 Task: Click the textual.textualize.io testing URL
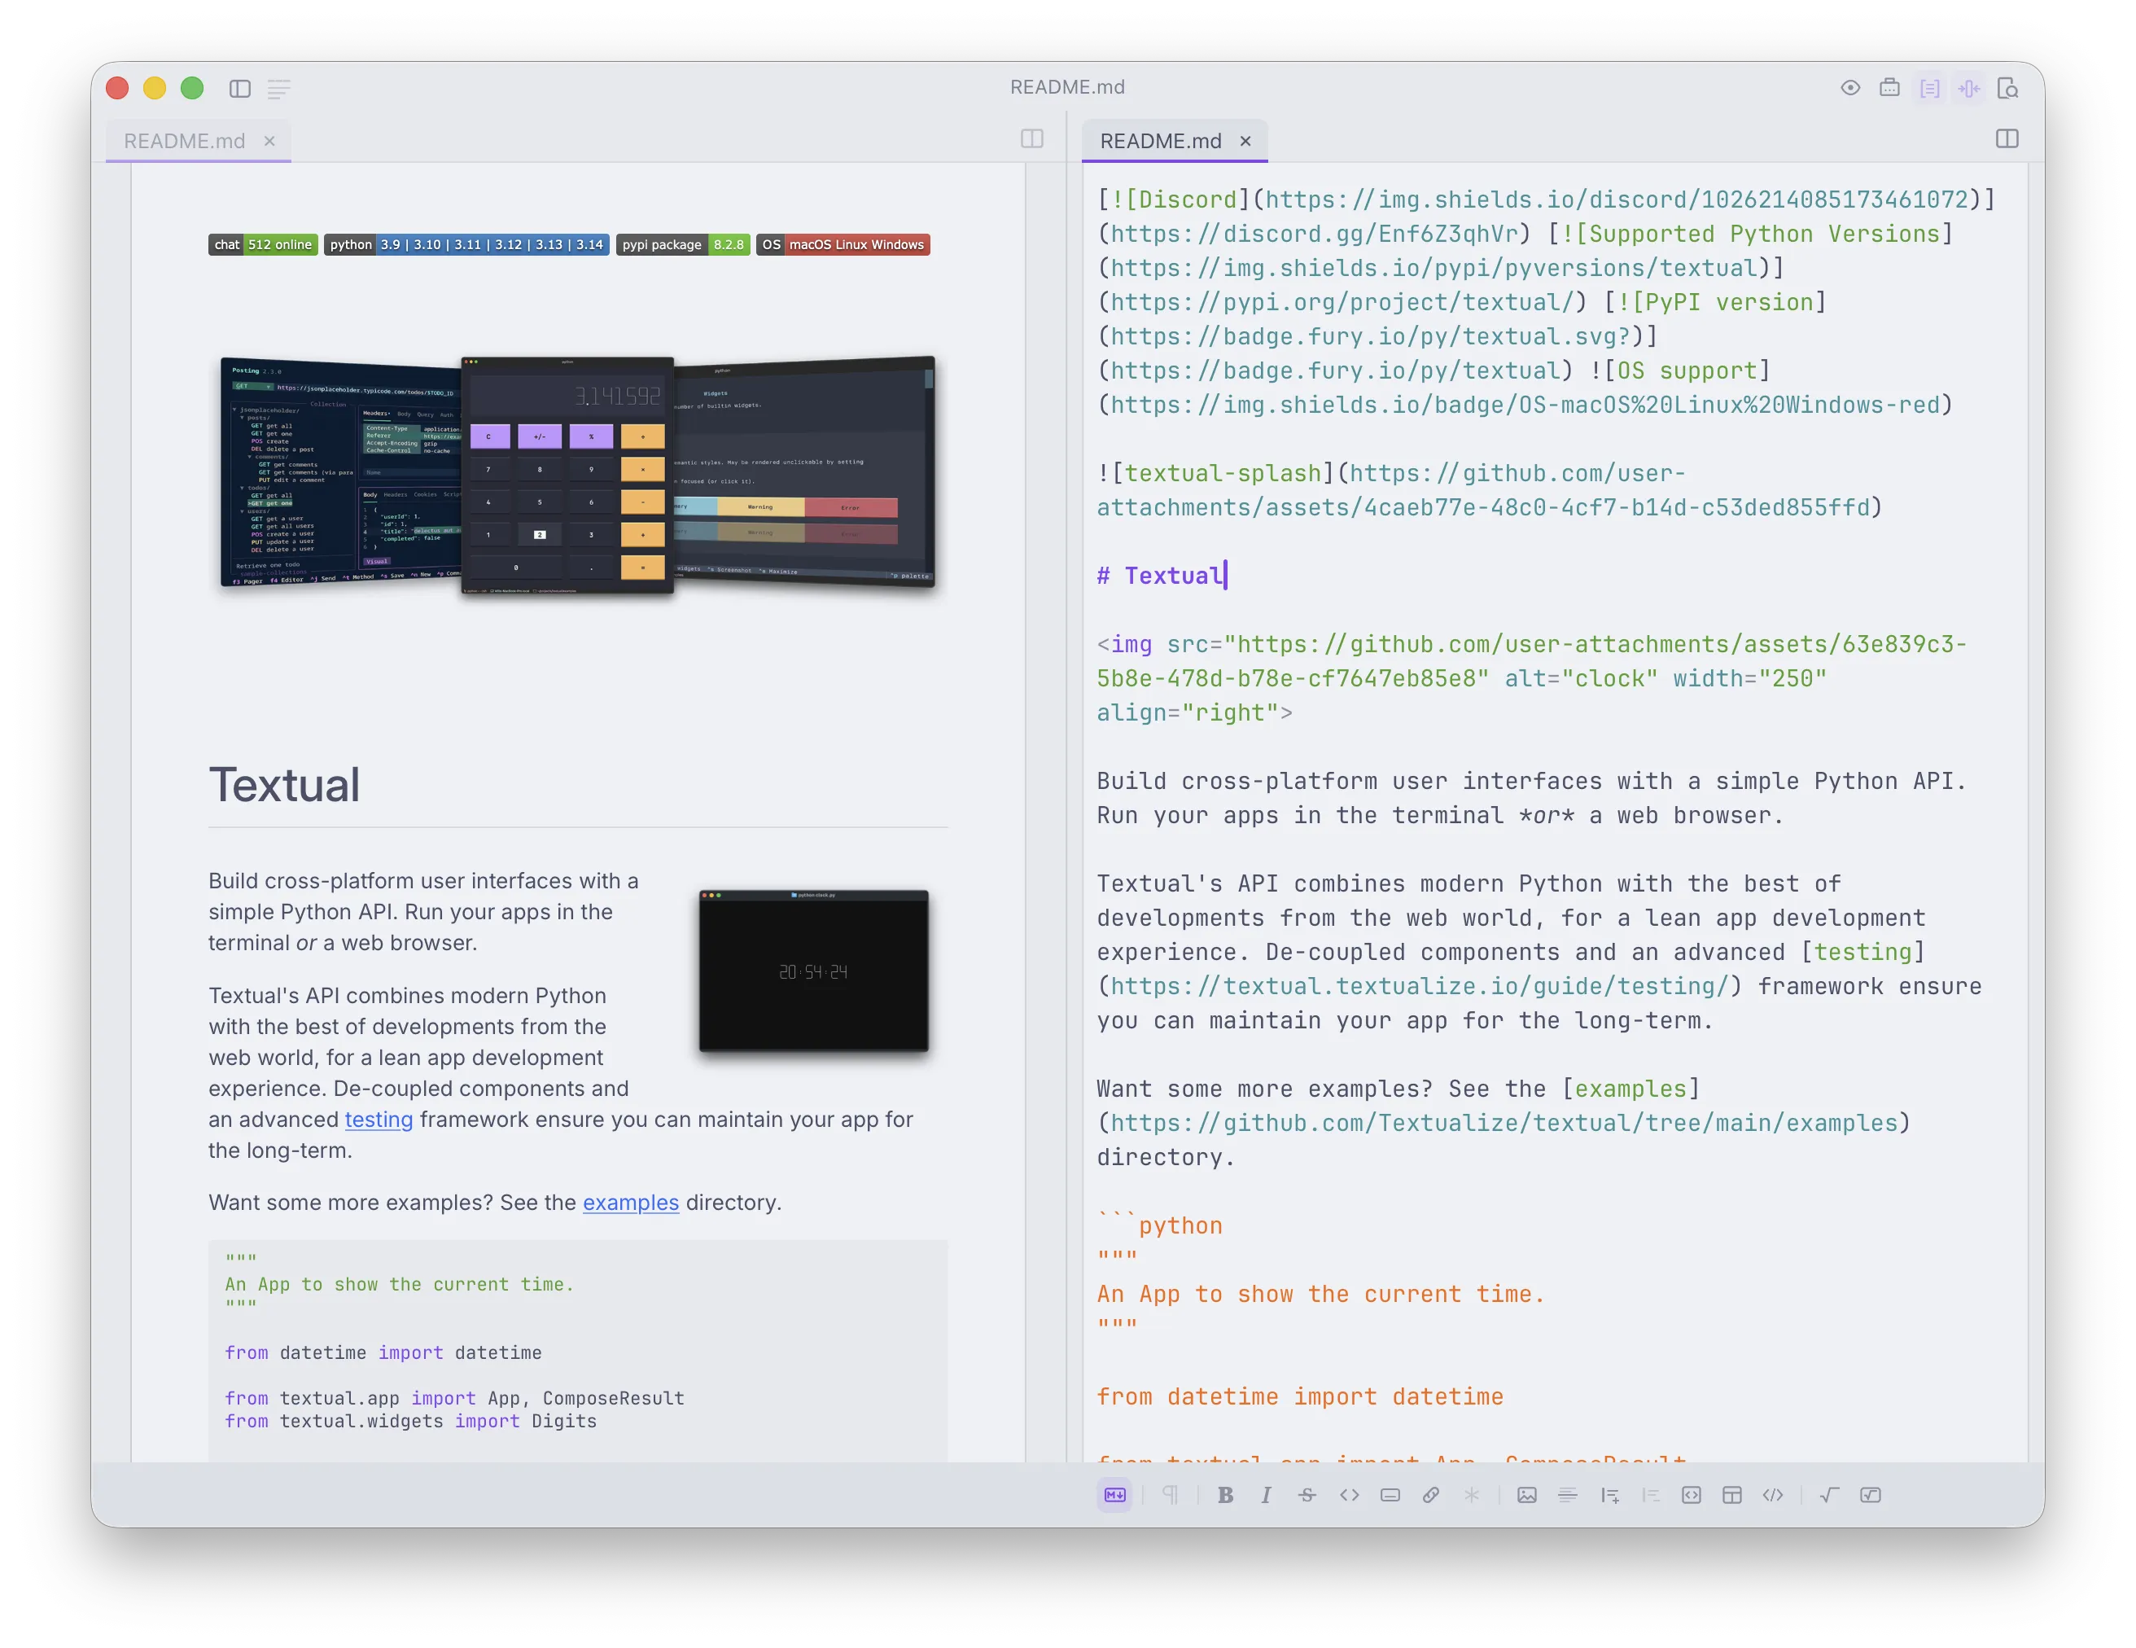click(x=1420, y=986)
